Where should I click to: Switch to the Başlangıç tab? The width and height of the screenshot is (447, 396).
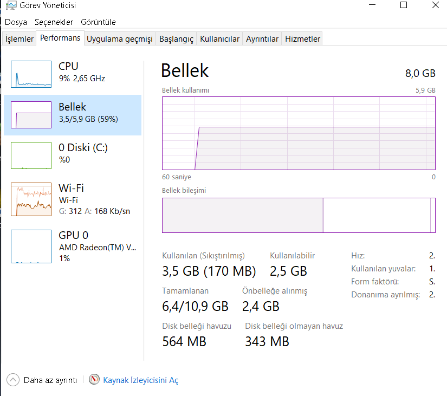(176, 39)
